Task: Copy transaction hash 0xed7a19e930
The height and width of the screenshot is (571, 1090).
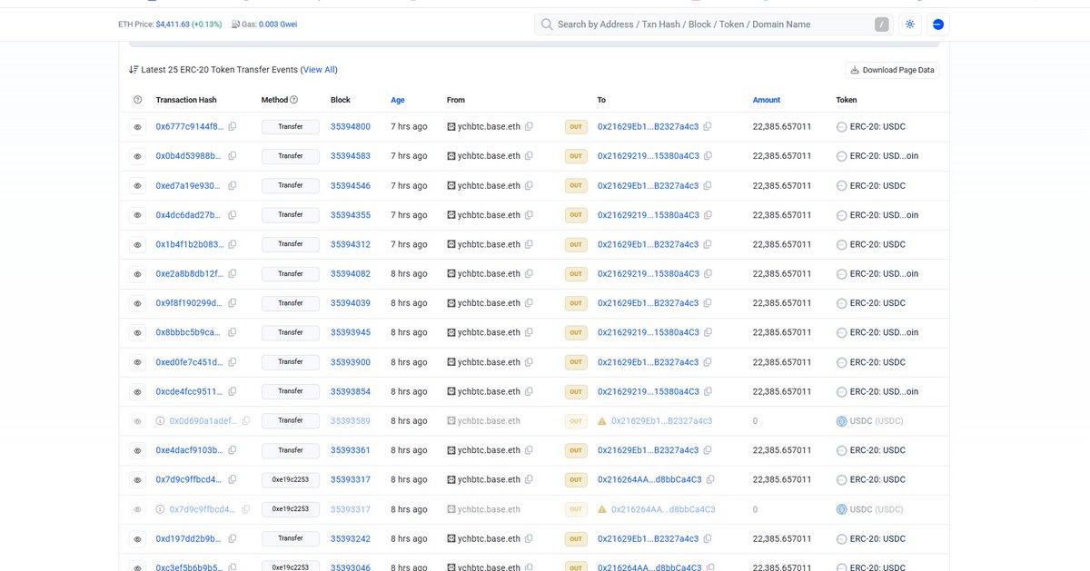Action: pos(233,185)
